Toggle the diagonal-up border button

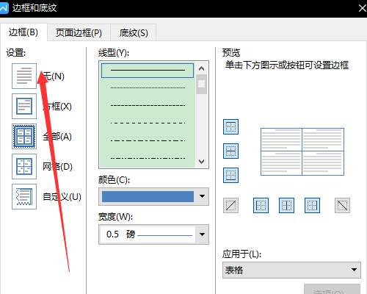pyautogui.click(x=230, y=205)
